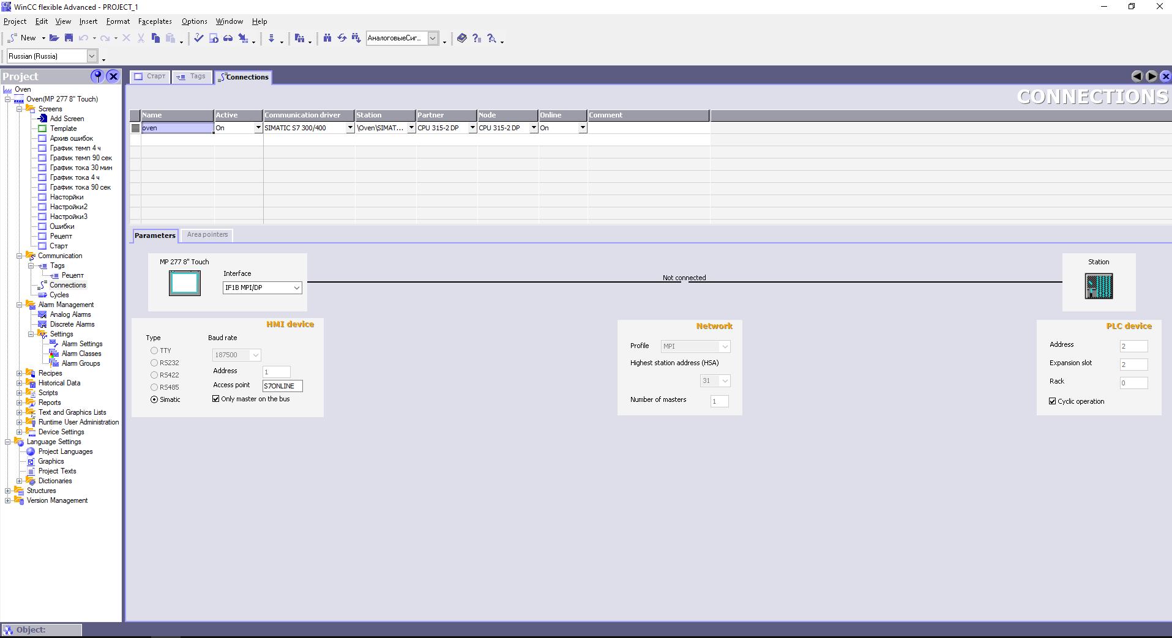The height and width of the screenshot is (638, 1172).
Task: Click the Open project folder icon
Action: coord(54,38)
